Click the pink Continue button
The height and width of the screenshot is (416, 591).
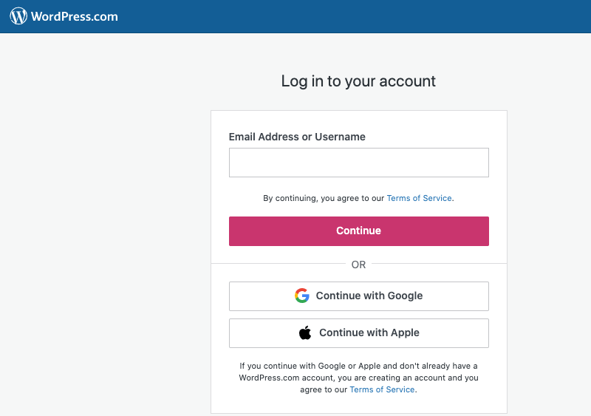pos(359,231)
